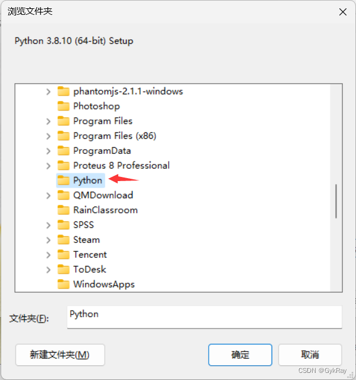Click the Photoshop folder icon
This screenshot has height=380, width=356.
point(64,106)
